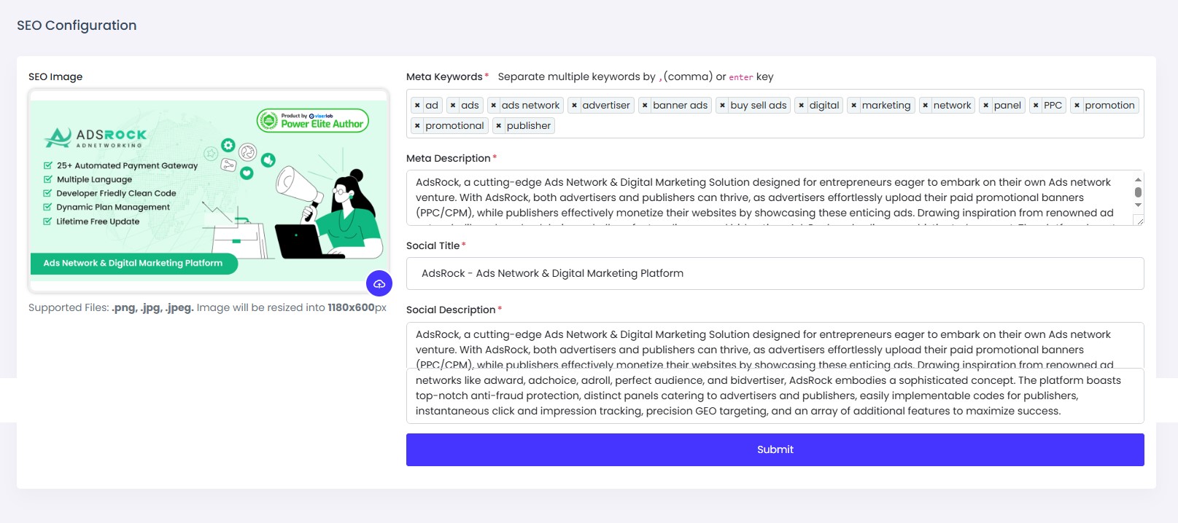Image resolution: width=1178 pixels, height=523 pixels.
Task: Remove the 'digital' keyword tag
Action: (x=801, y=106)
